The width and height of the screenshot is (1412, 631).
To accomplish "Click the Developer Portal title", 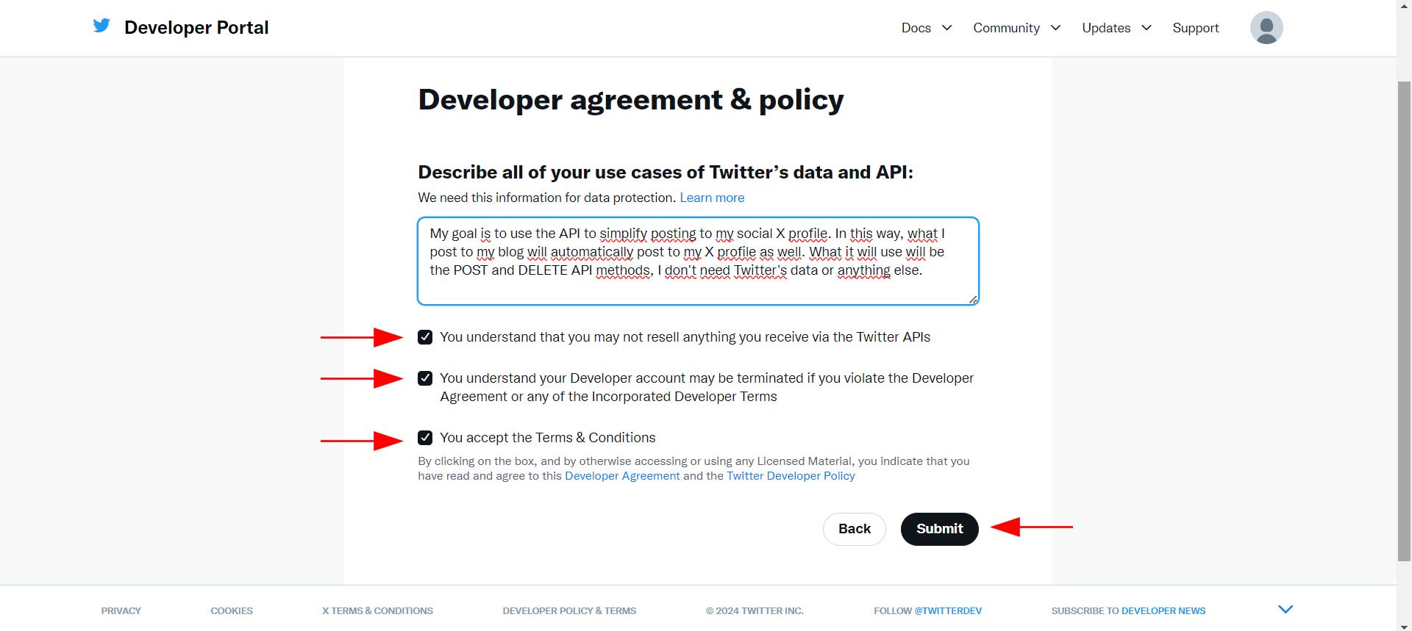I will pyautogui.click(x=196, y=28).
